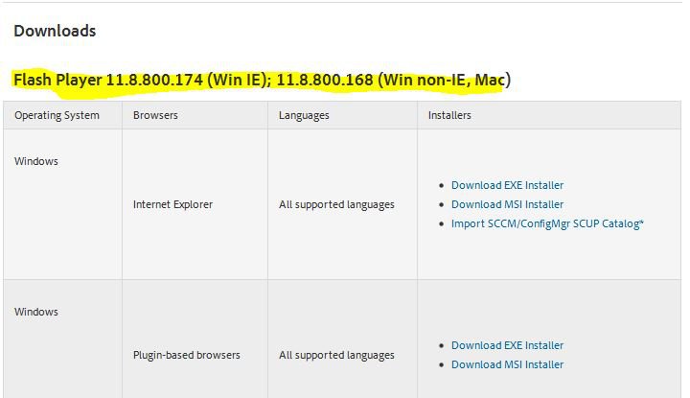Screen dimensions: 690x398
Task: Click Windows in the Plugin-based browsers row
Action: point(36,312)
